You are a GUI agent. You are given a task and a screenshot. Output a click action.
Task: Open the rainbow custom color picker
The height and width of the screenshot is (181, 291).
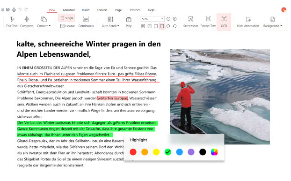(214, 152)
